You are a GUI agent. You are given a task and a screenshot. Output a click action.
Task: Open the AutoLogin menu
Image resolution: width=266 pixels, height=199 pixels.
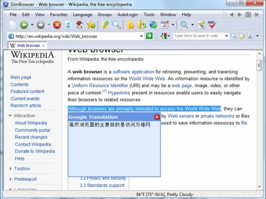(x=128, y=15)
